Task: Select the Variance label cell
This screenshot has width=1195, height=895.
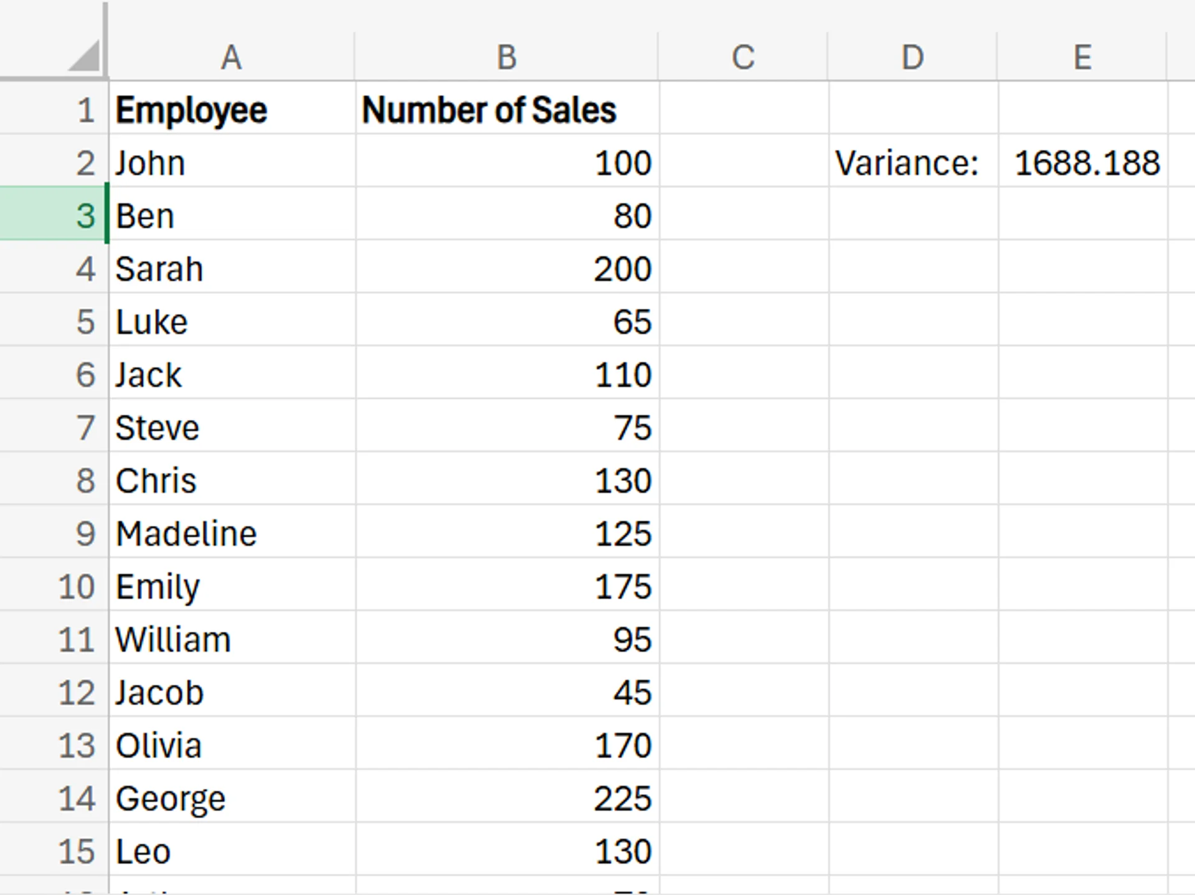Action: [x=912, y=162]
